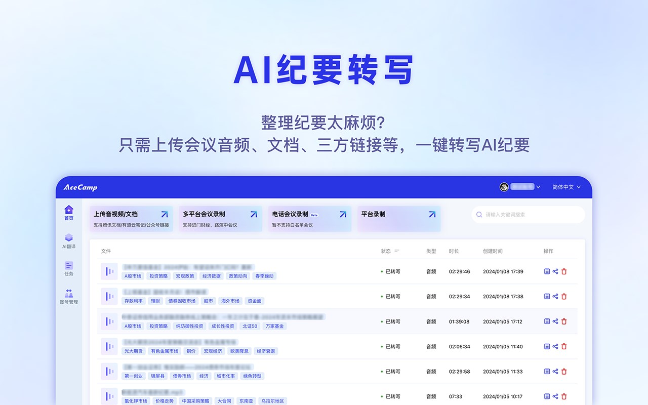This screenshot has height=405, width=648.
Task: Delete the 2024/01/08 17:38 file
Action: 564,296
